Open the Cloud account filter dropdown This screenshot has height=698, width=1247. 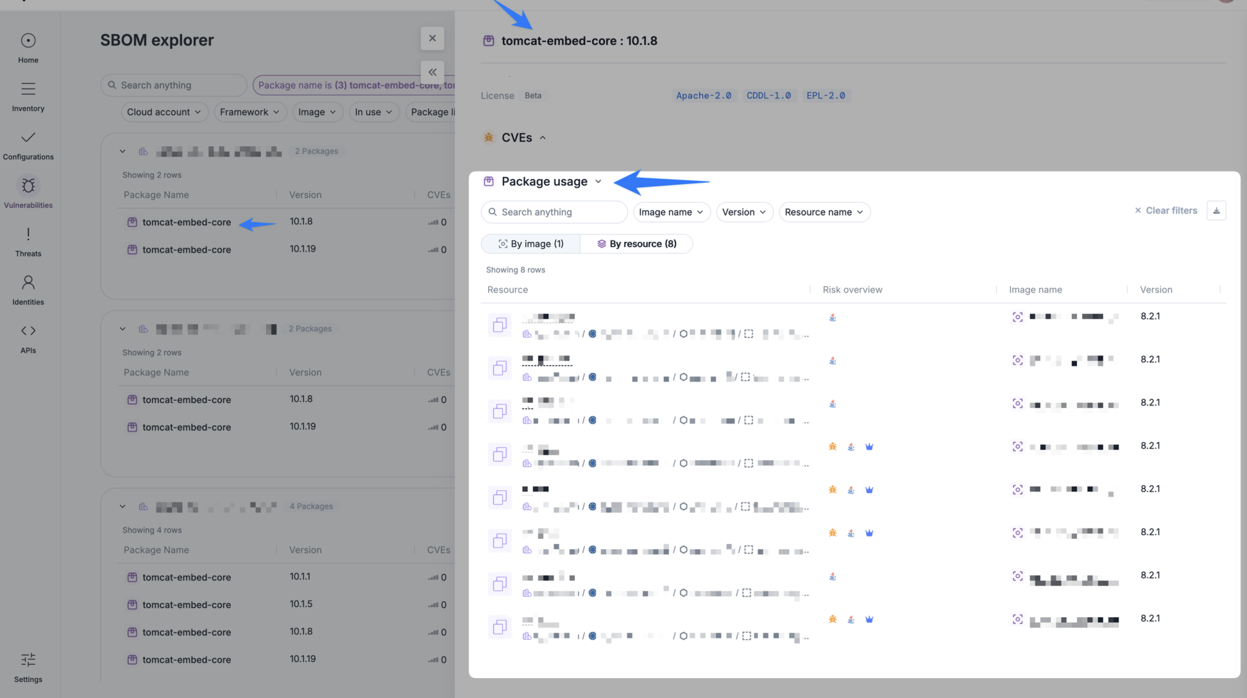click(x=164, y=112)
